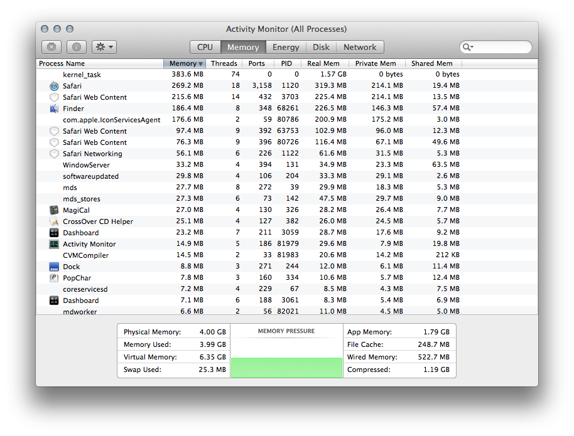Click the Dock process icon

click(x=54, y=266)
